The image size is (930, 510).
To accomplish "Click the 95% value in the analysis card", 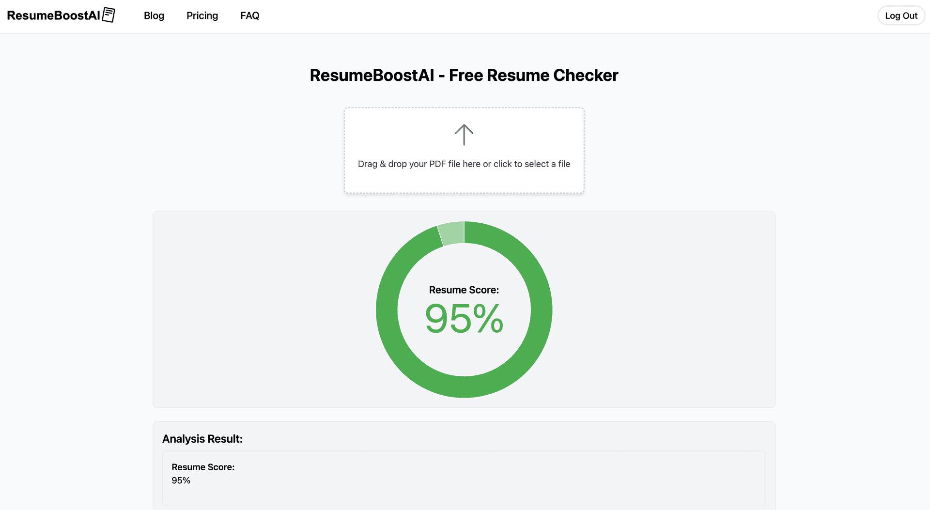I will [x=181, y=480].
